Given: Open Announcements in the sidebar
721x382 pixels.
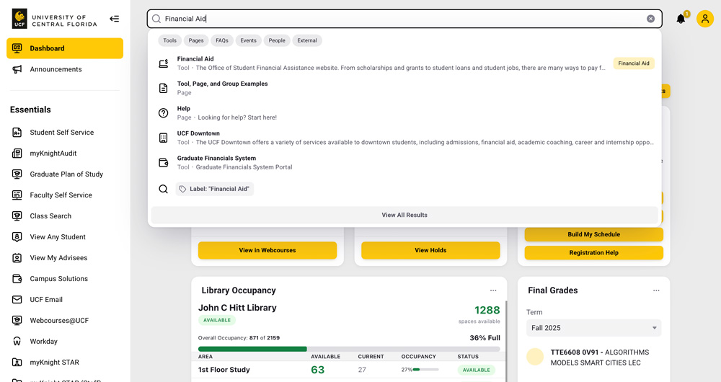Looking at the screenshot, I should (x=56, y=69).
